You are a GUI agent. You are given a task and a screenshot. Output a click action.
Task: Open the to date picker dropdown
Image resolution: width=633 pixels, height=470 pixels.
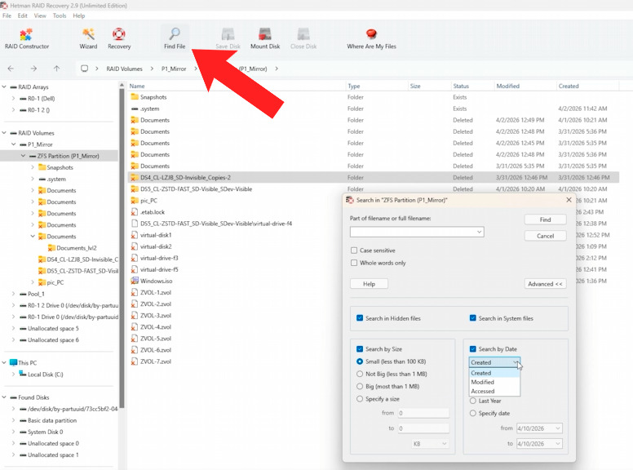pyautogui.click(x=558, y=444)
